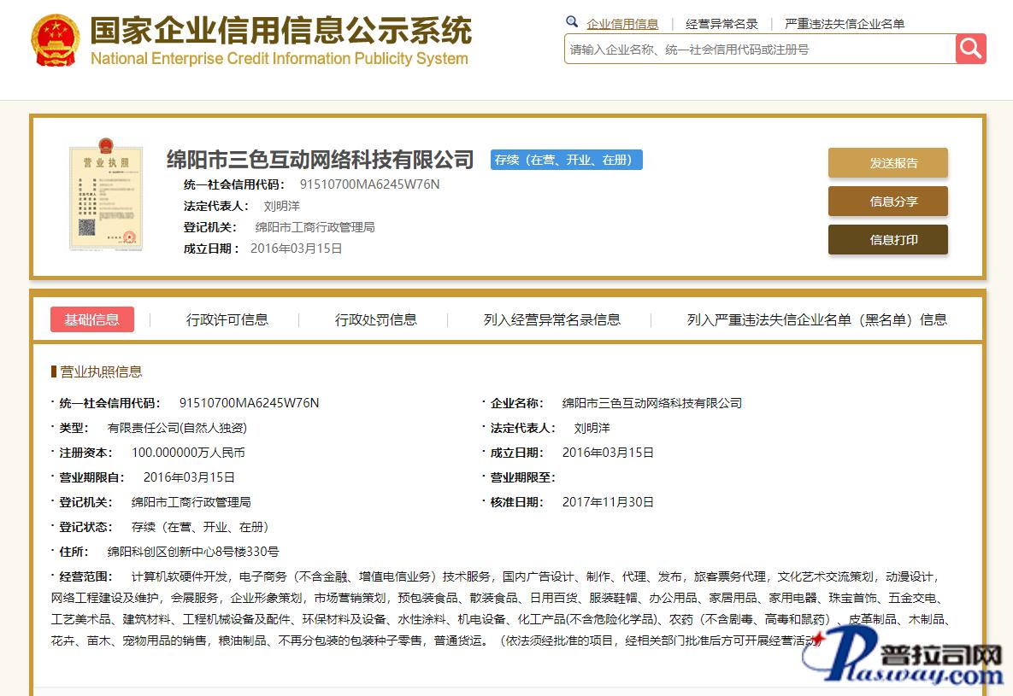
Task: Click the 存续（在营、开业、在册） status badge
Action: click(x=566, y=160)
